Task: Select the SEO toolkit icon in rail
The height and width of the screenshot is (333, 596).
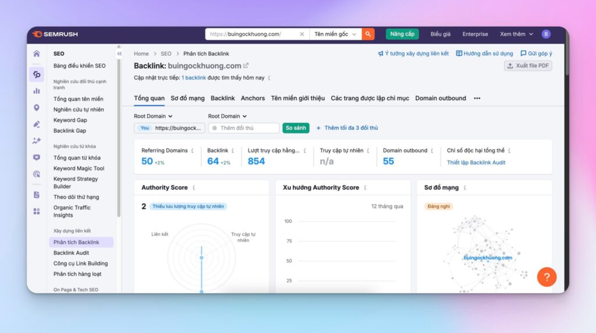Action: pos(37,75)
